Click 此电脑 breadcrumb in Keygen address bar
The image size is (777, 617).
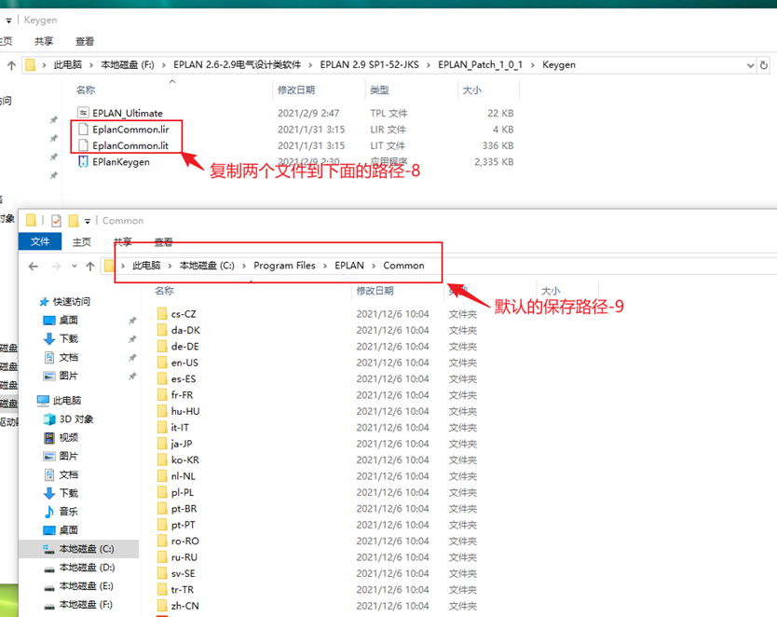coord(68,65)
